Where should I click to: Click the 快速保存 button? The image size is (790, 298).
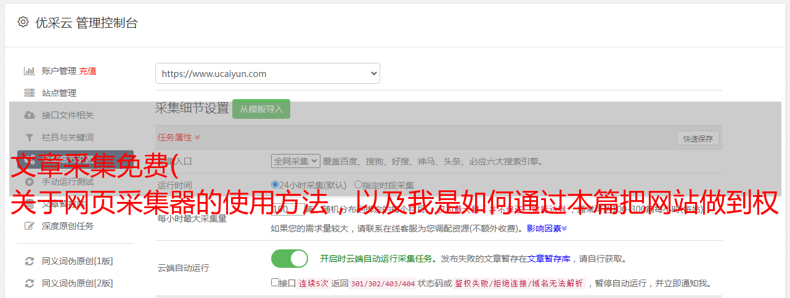point(698,139)
